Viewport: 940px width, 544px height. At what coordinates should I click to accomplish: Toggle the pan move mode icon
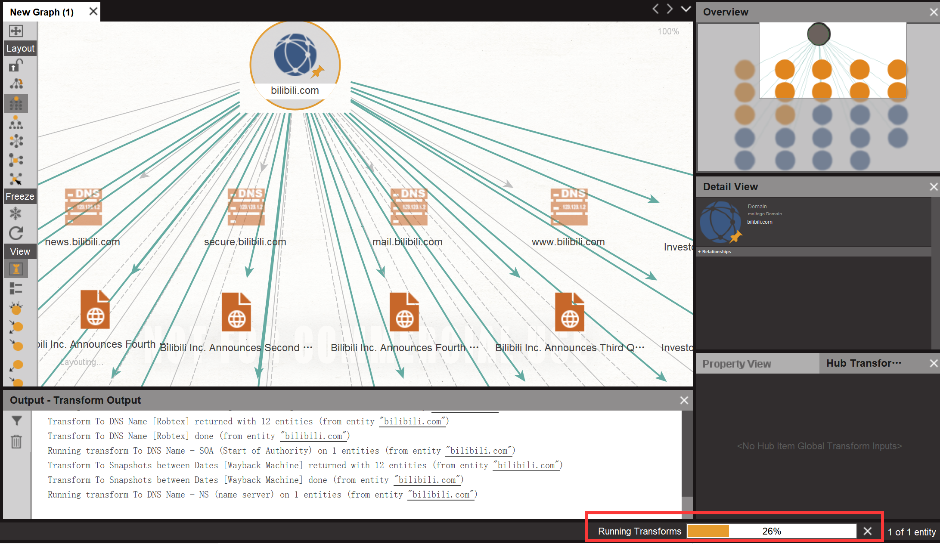16,31
